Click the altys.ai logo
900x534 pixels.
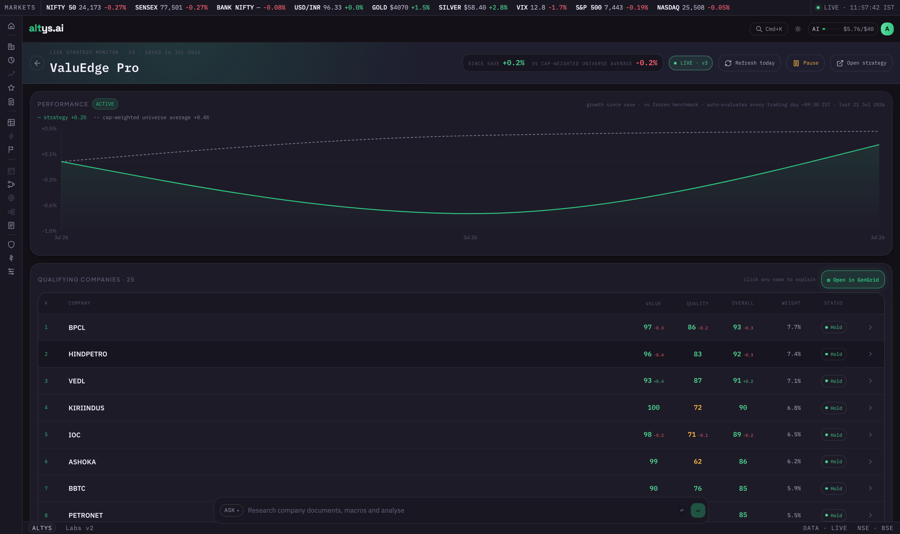(x=46, y=28)
